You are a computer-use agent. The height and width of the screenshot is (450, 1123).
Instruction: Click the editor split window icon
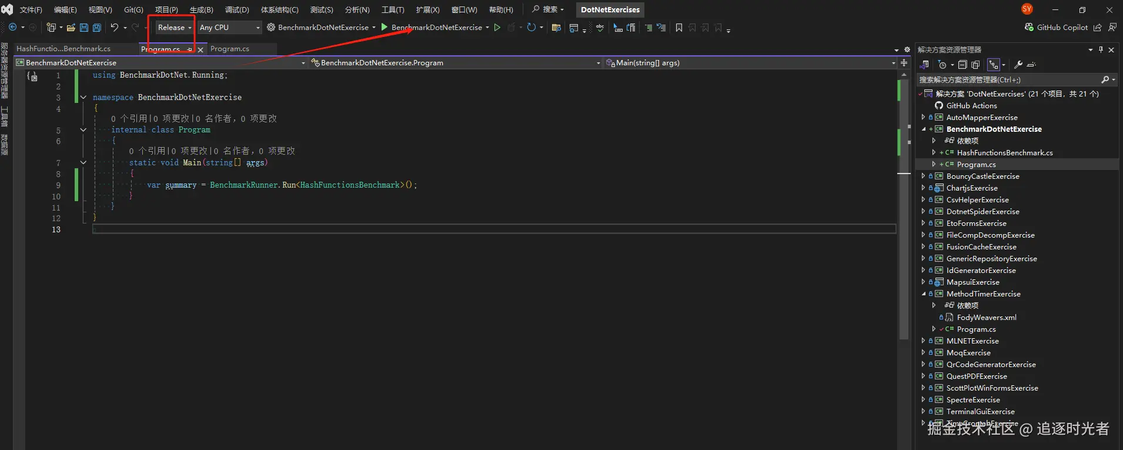tap(904, 62)
